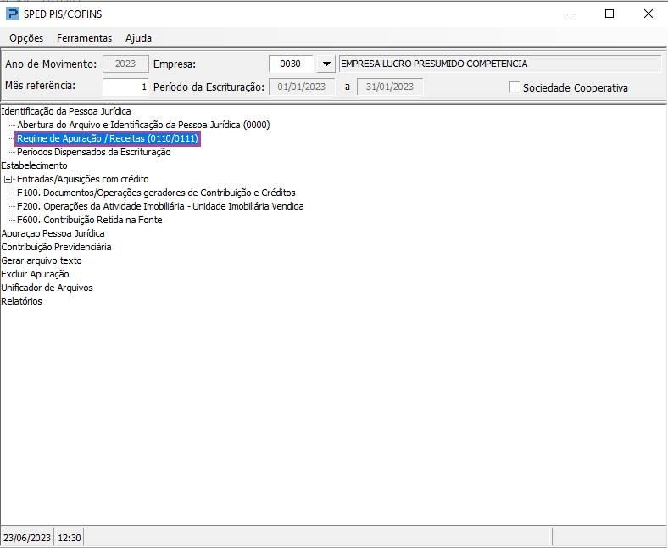The width and height of the screenshot is (668, 548).
Task: Select the Estabelecimento node
Action: click(x=34, y=165)
